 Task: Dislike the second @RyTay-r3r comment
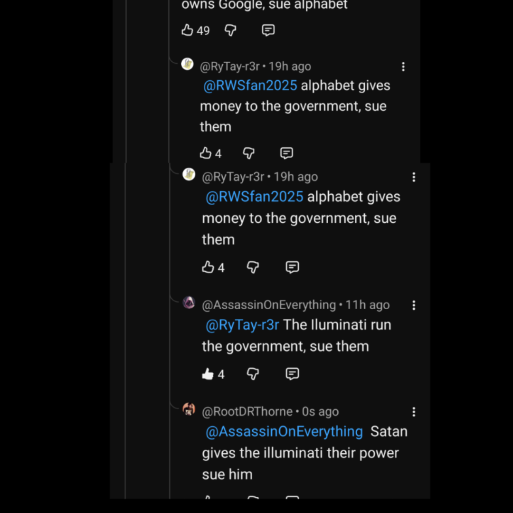(253, 267)
